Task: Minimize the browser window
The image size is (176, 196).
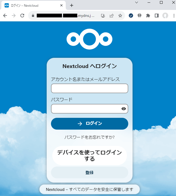Action: (149, 2)
